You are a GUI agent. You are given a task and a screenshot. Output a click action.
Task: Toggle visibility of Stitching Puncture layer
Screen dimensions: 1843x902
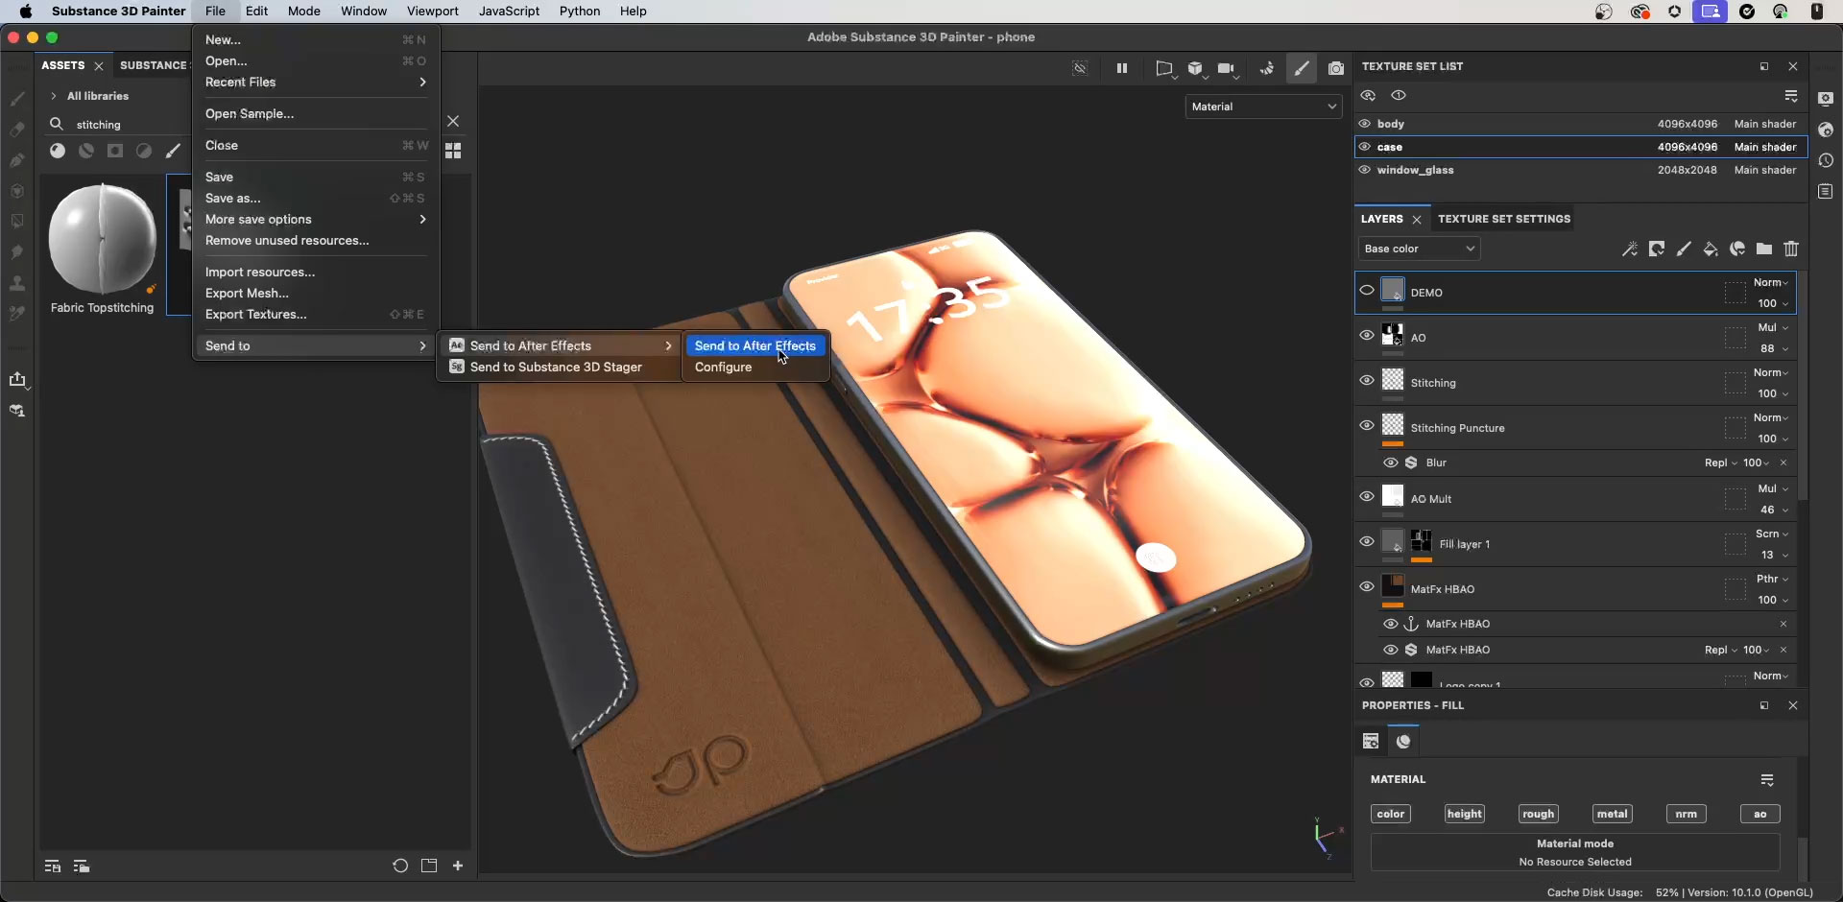[x=1367, y=425]
